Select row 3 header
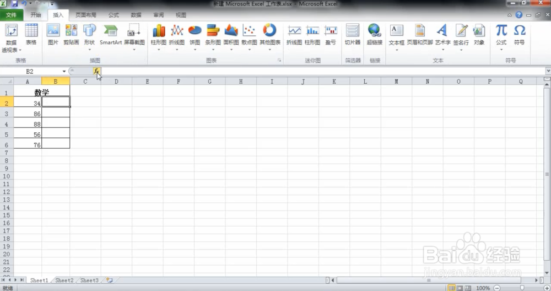Image resolution: width=551 pixels, height=291 pixels. point(6,114)
